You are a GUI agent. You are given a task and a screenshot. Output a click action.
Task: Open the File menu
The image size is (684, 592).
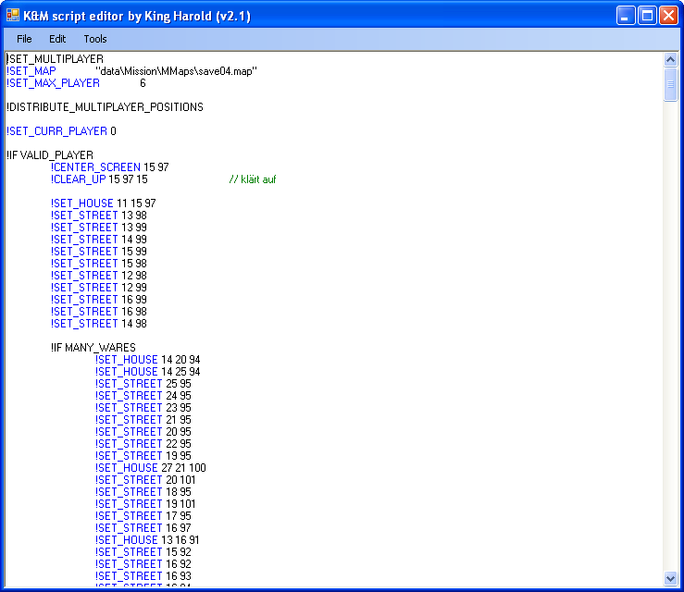coord(24,39)
